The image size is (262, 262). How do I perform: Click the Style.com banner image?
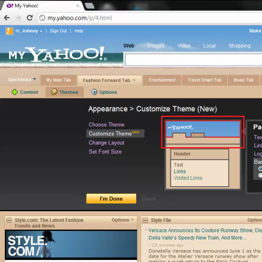coord(71,245)
